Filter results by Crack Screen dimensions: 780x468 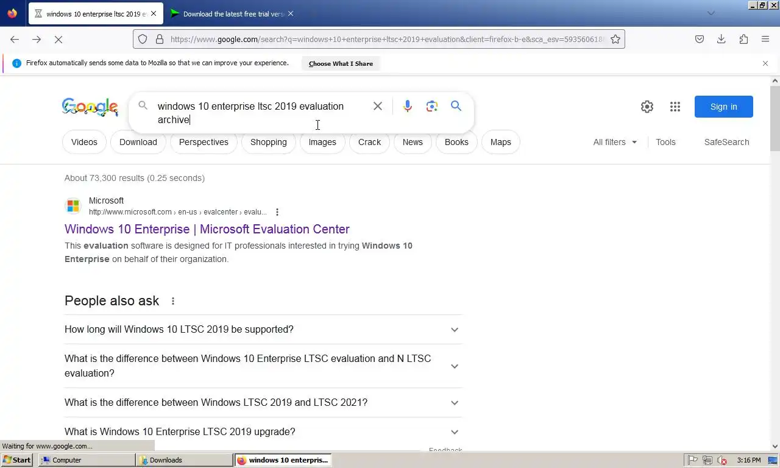369,142
